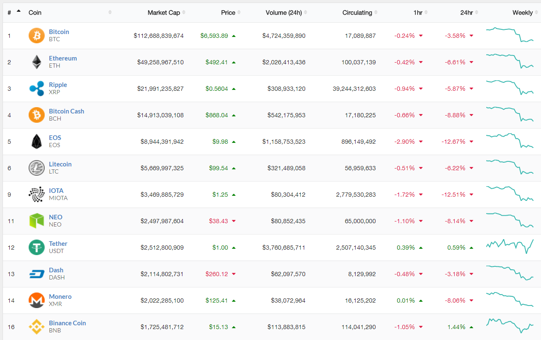View the EOS row weekly sparkline chart
The height and width of the screenshot is (340, 541).
point(510,141)
